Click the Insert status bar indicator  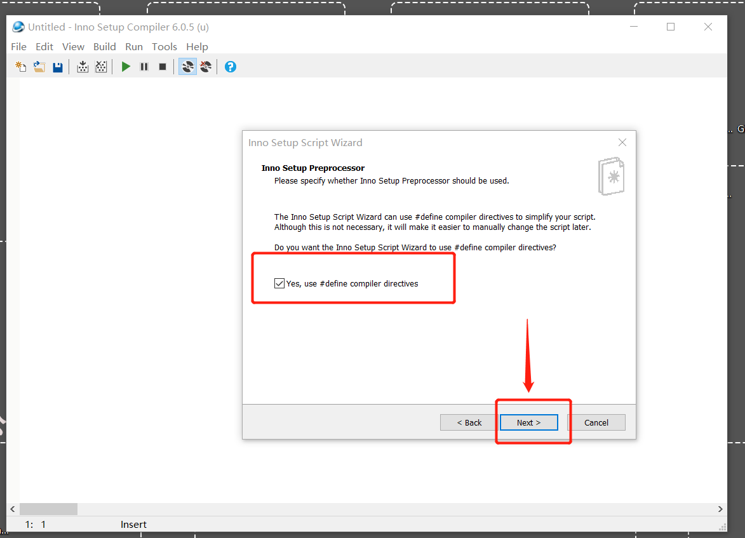pos(133,524)
